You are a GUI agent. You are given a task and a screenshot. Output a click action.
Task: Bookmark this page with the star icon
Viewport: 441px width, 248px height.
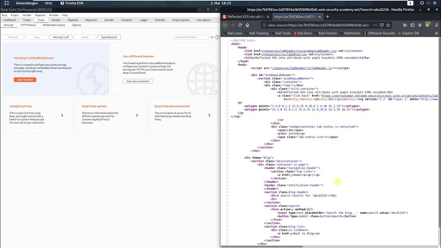pyautogui.click(x=388, y=25)
